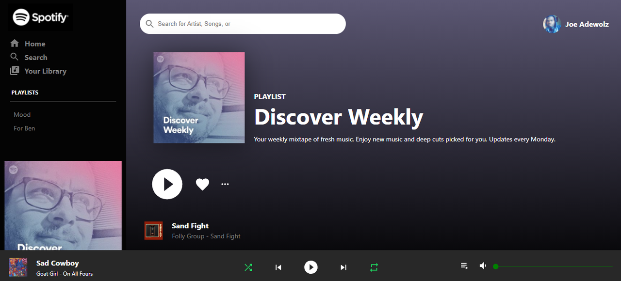The image size is (621, 281).
Task: Skip to the previous track
Action: tap(278, 267)
